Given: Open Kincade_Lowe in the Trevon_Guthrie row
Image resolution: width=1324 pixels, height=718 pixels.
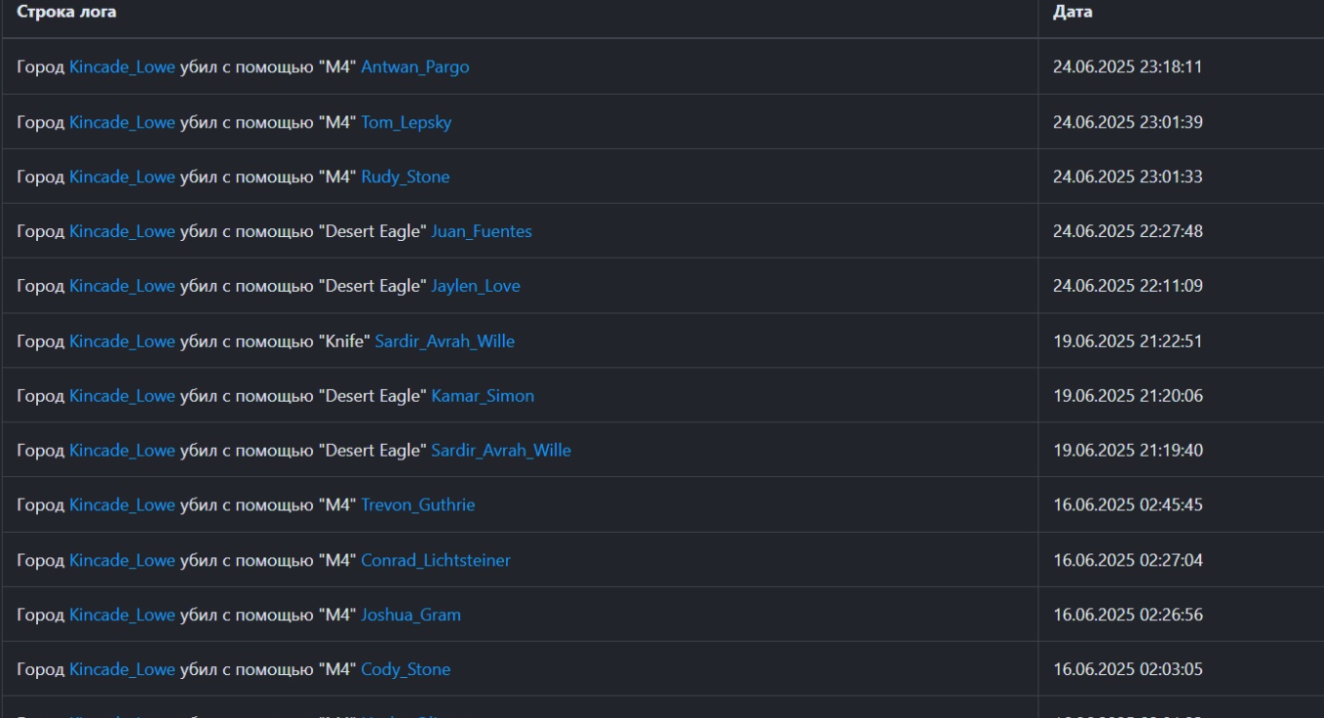Looking at the screenshot, I should click(x=122, y=505).
